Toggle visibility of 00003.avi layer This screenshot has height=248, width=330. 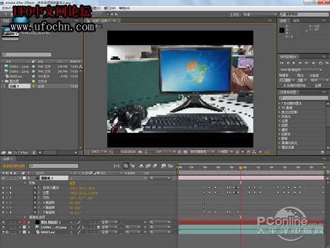point(3,232)
